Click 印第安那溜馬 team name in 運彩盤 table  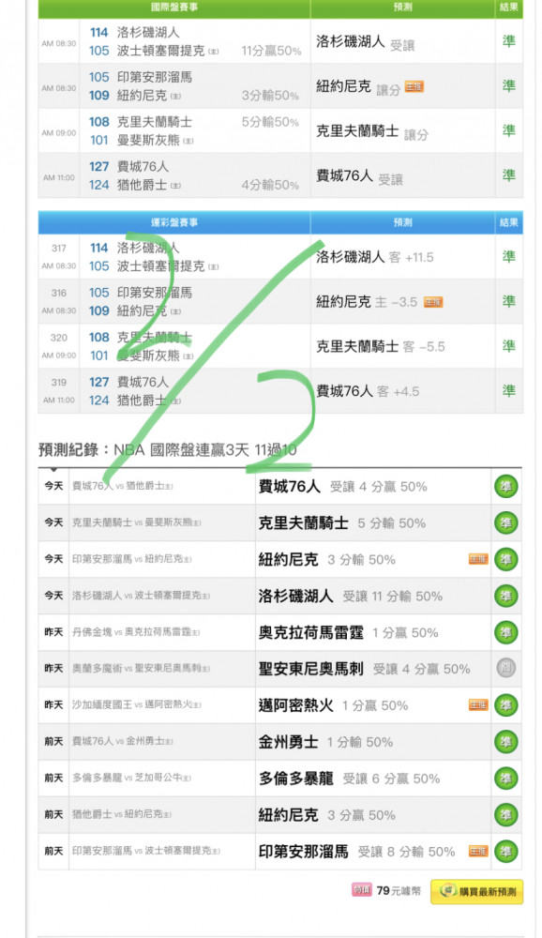tap(155, 293)
